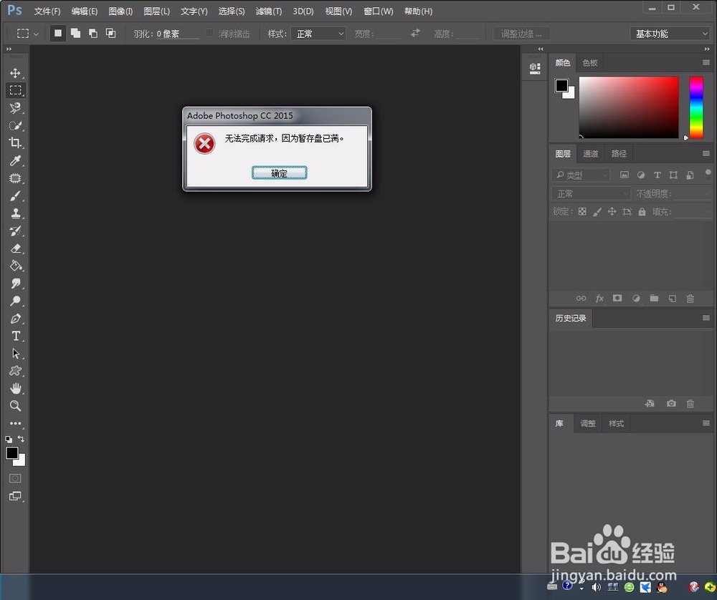Image resolution: width=717 pixels, height=600 pixels.
Task: Open the Libraries panel options menu
Action: pos(706,423)
